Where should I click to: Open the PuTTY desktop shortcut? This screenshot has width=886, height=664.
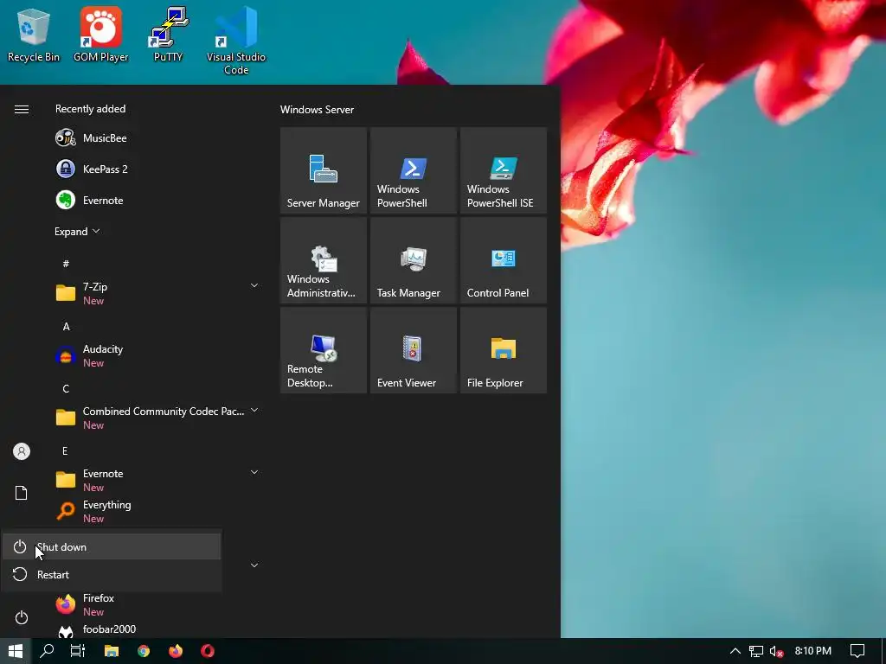168,35
